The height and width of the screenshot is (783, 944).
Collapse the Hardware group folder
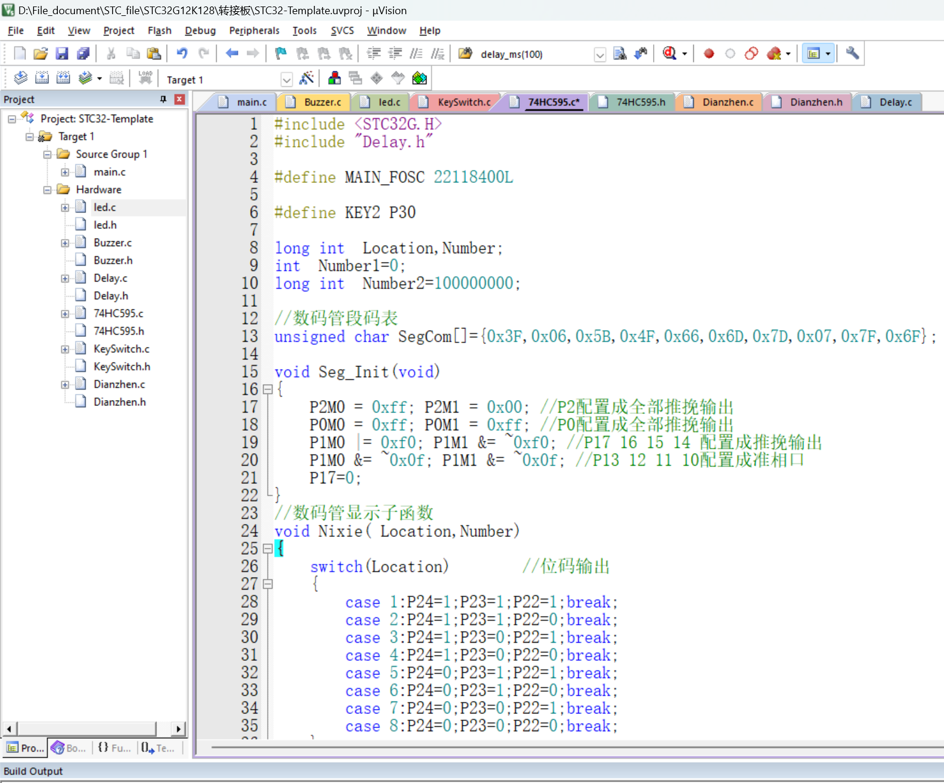pyautogui.click(x=47, y=190)
